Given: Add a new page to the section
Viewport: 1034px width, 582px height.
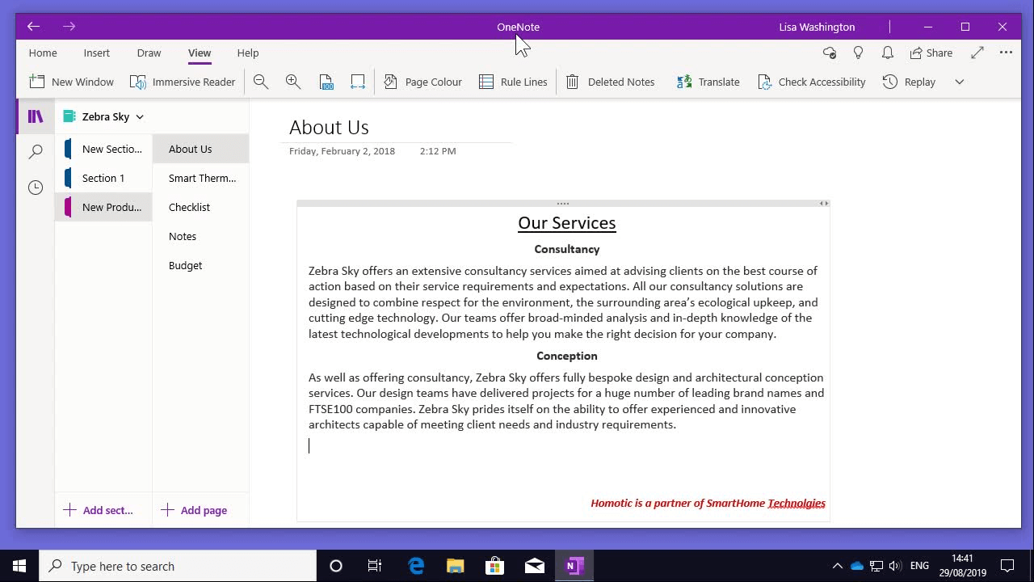Looking at the screenshot, I should point(194,510).
